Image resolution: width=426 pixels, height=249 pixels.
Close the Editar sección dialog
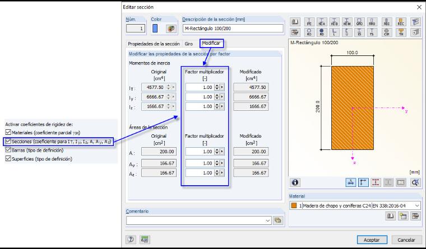click(419, 7)
